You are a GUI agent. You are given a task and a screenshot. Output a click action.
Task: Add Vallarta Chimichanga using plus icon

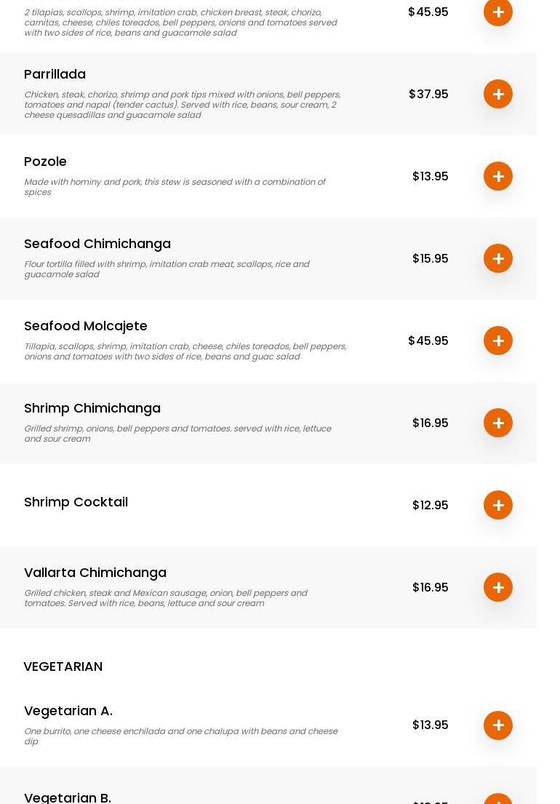point(498,587)
